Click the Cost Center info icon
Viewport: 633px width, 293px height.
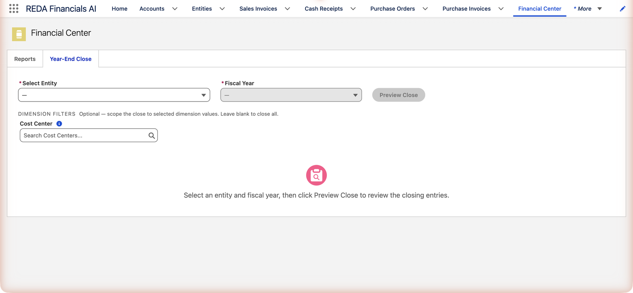[59, 124]
